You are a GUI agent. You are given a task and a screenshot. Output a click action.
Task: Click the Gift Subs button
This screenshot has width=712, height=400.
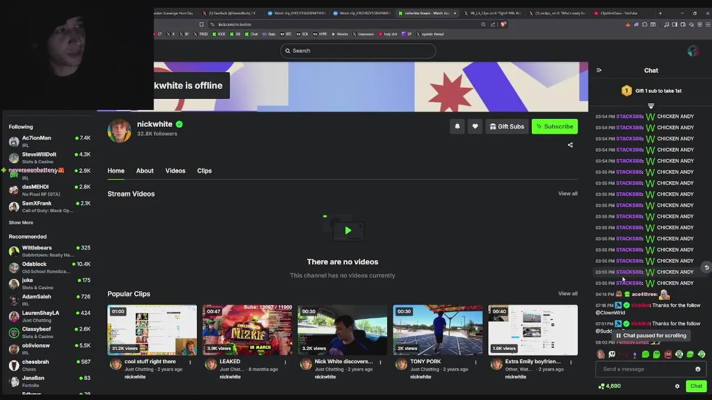(x=507, y=127)
